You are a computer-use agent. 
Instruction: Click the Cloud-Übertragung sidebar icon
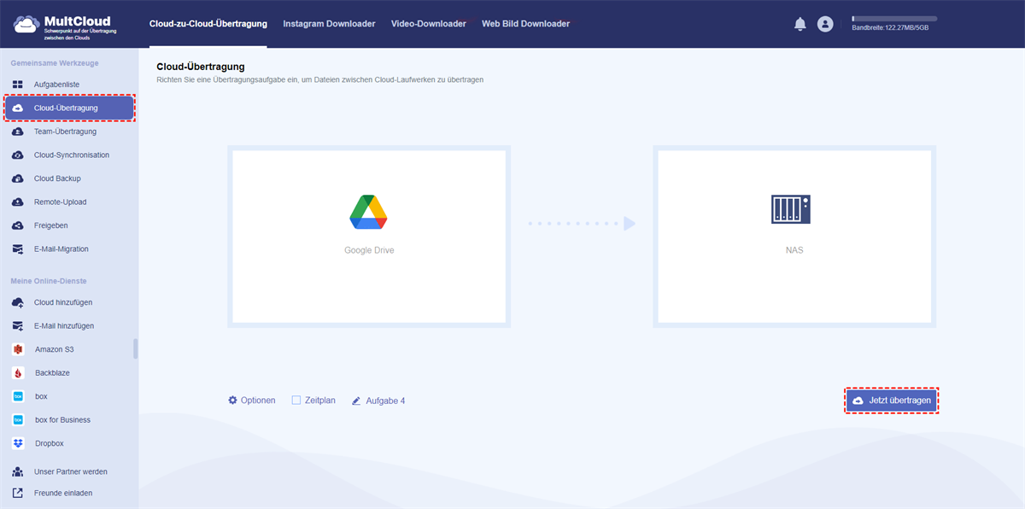pos(18,108)
